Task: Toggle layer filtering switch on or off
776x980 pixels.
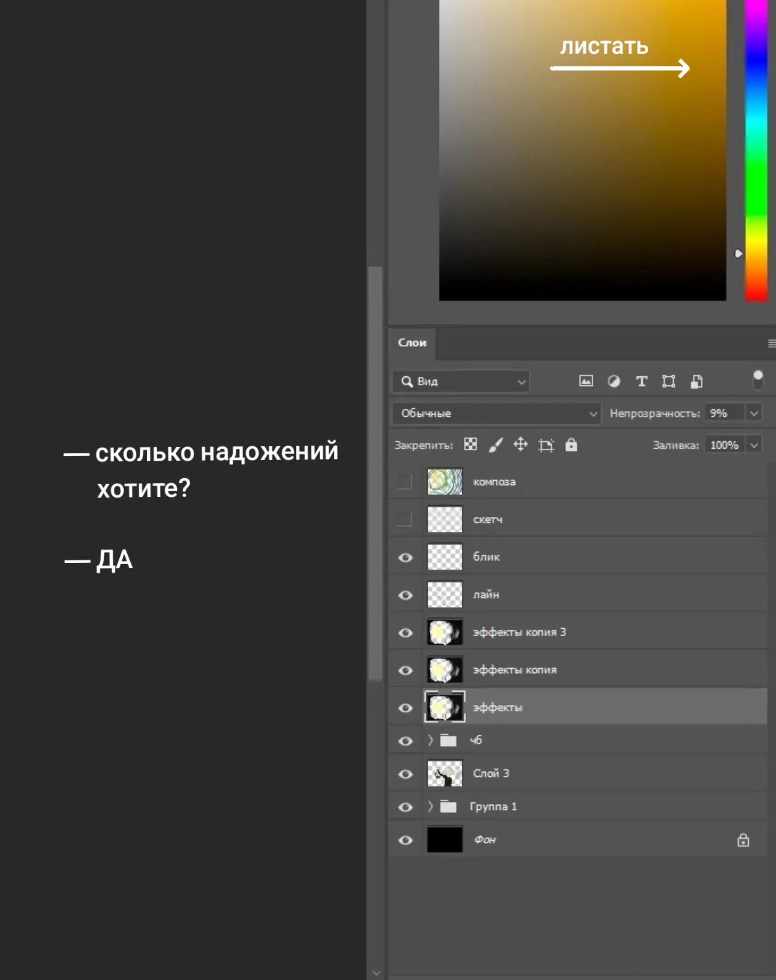Action: tap(758, 380)
